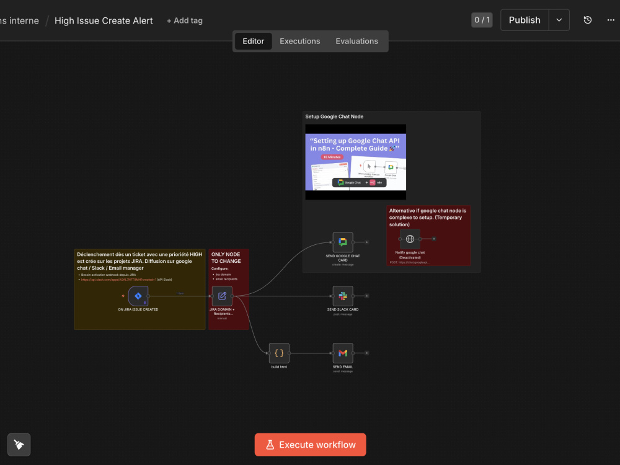620x465 pixels.
Task: Open the Google Chat API setup guide thumbnail
Action: pyautogui.click(x=355, y=162)
